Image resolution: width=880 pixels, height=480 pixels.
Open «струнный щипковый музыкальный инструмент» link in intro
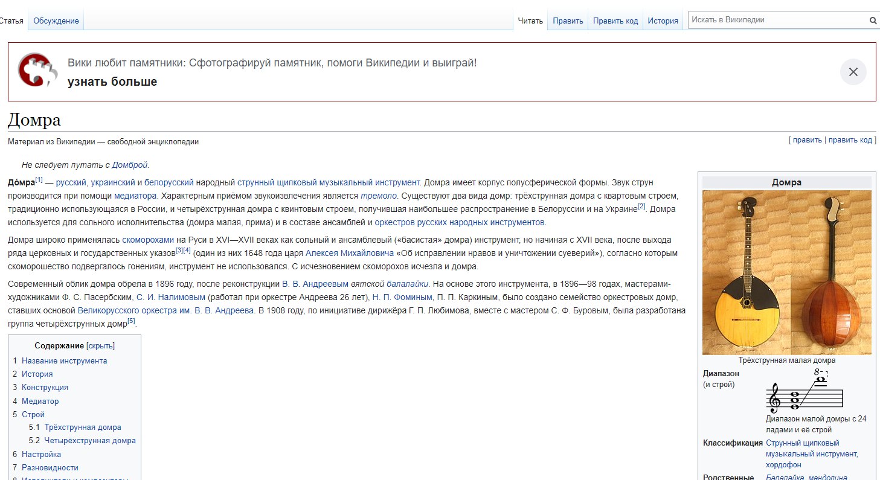[328, 182]
